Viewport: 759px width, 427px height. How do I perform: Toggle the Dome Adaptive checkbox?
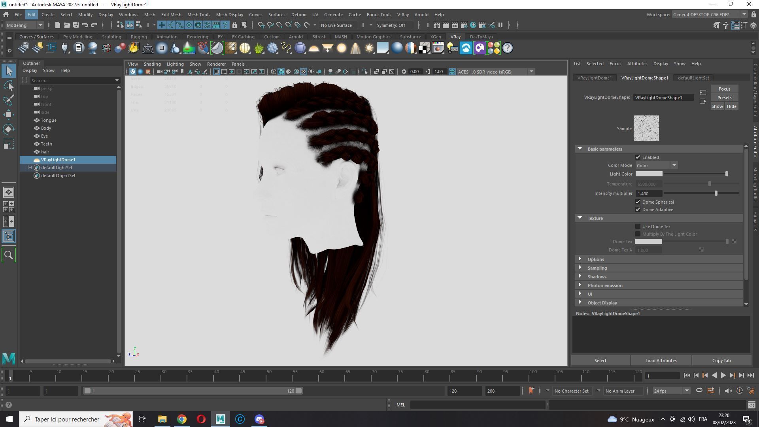pos(638,210)
